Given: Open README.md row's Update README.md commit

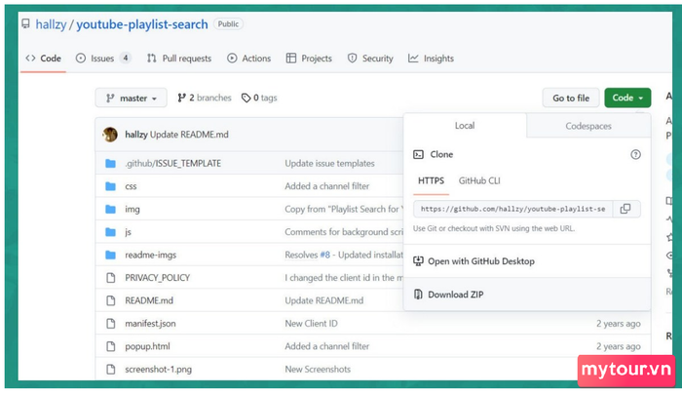Looking at the screenshot, I should click(324, 300).
